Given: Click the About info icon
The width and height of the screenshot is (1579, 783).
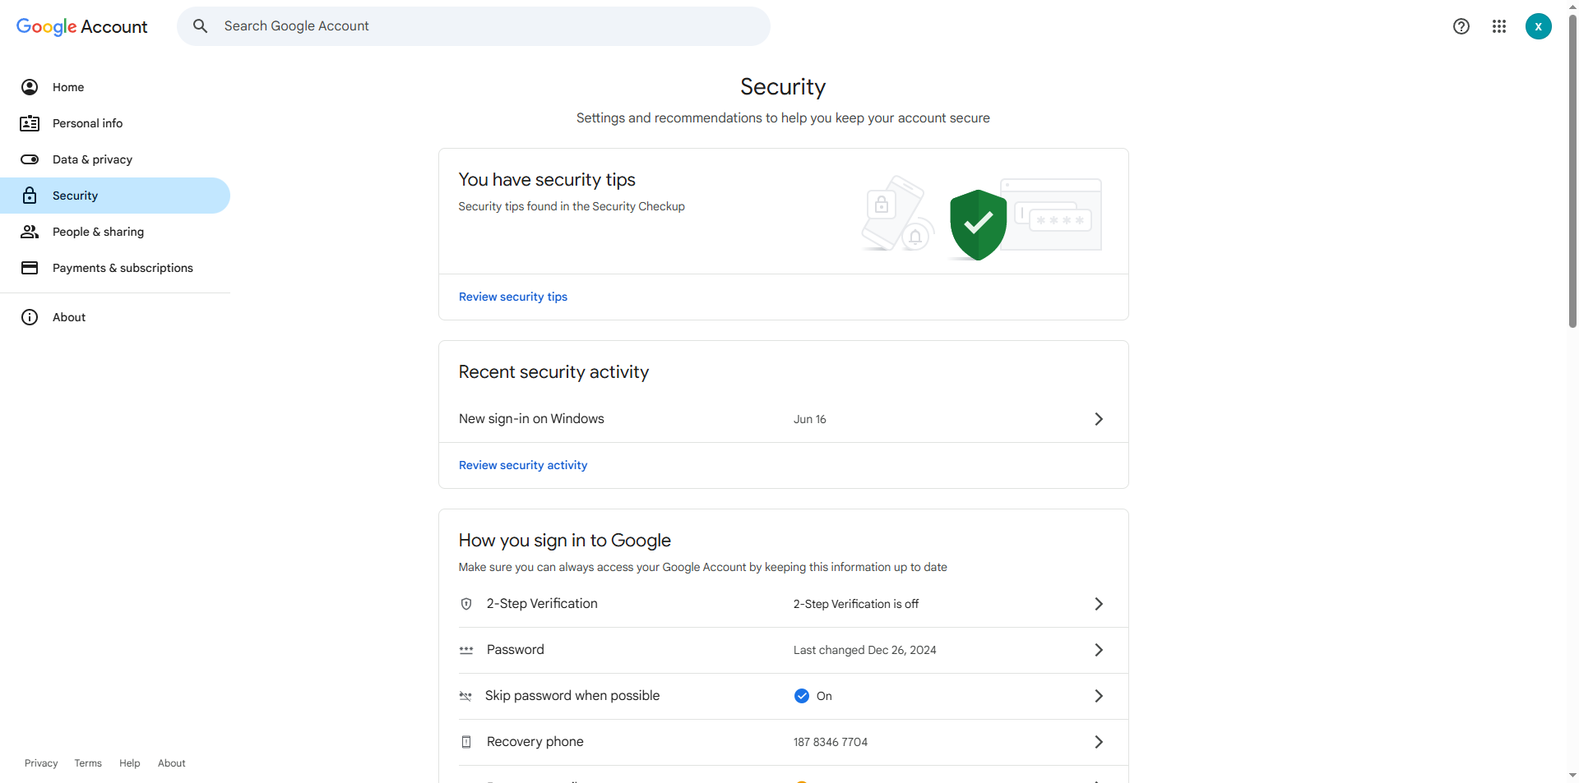Looking at the screenshot, I should click(30, 317).
